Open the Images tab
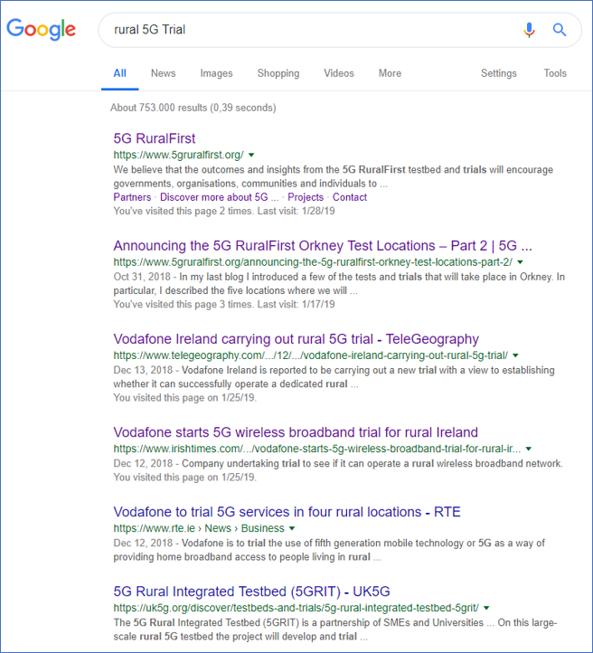The height and width of the screenshot is (653, 593). point(216,73)
